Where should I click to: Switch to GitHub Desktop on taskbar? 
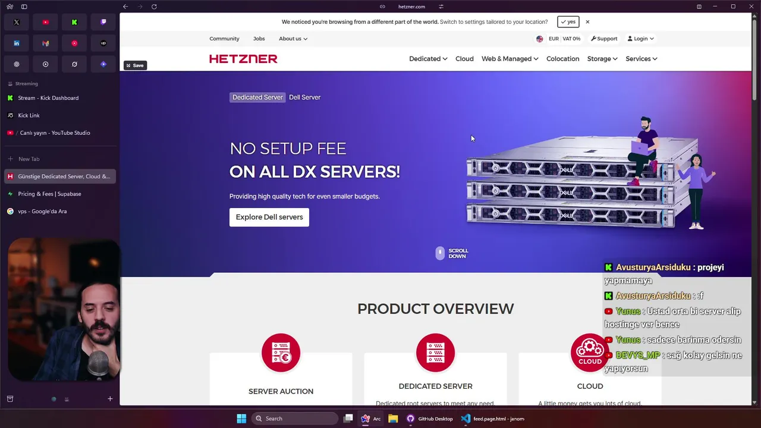pos(430,418)
